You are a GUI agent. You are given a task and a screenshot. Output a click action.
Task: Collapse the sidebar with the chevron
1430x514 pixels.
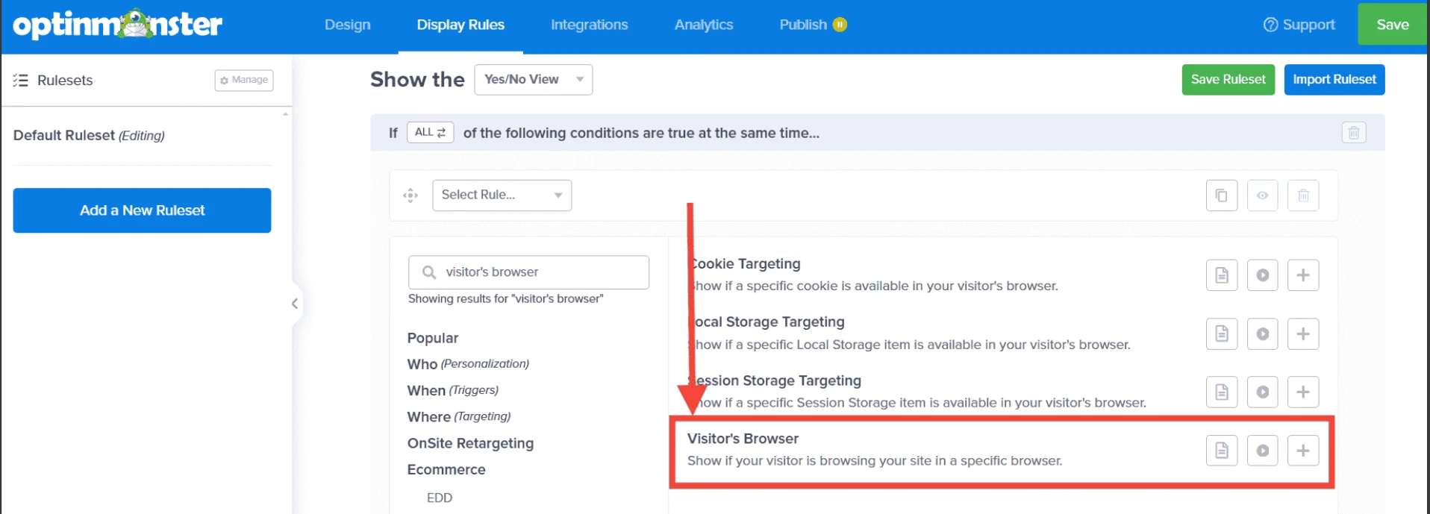pyautogui.click(x=295, y=304)
